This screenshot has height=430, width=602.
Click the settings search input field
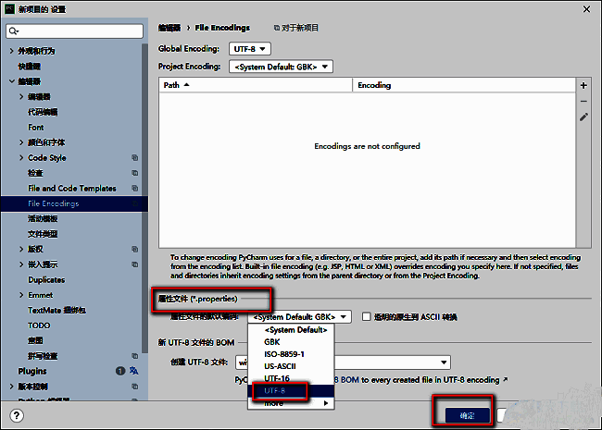79,31
